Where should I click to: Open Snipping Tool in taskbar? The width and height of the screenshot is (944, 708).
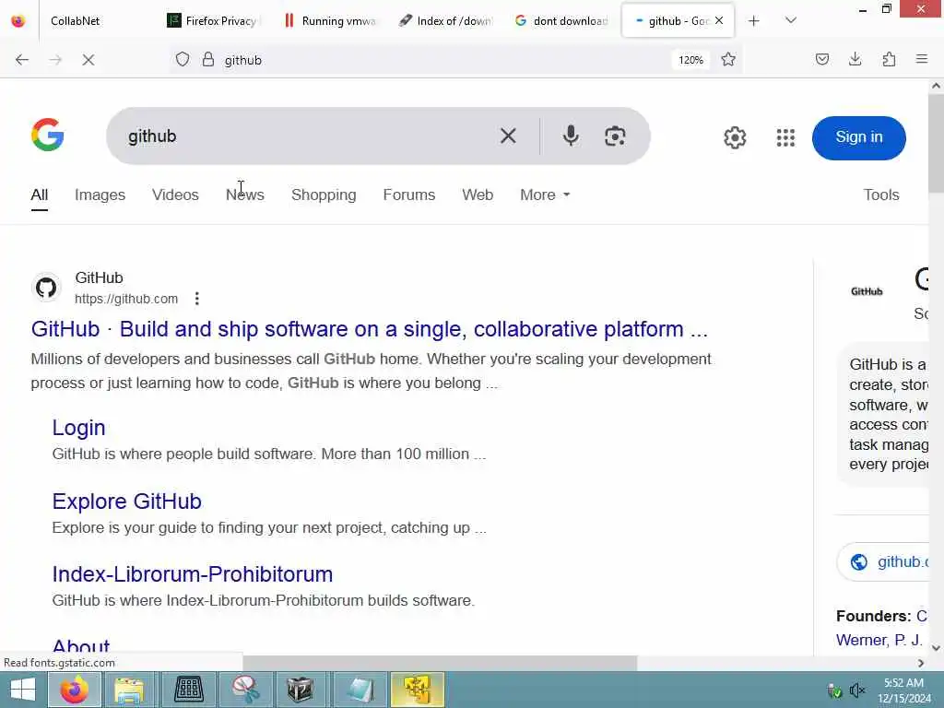[x=246, y=690]
